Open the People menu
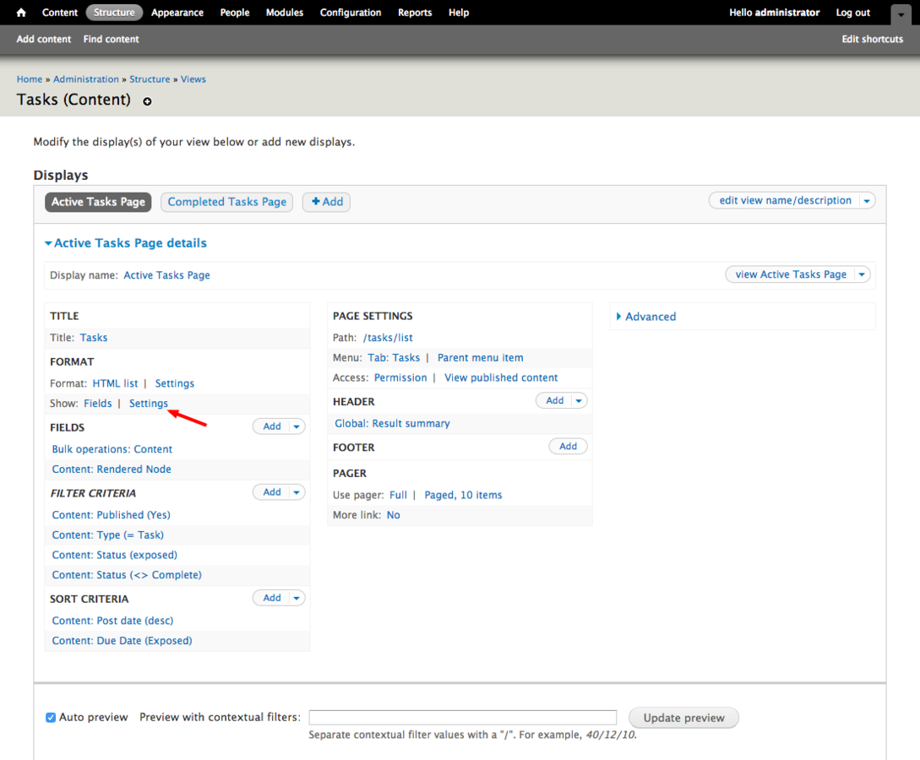The image size is (920, 760). coord(235,13)
